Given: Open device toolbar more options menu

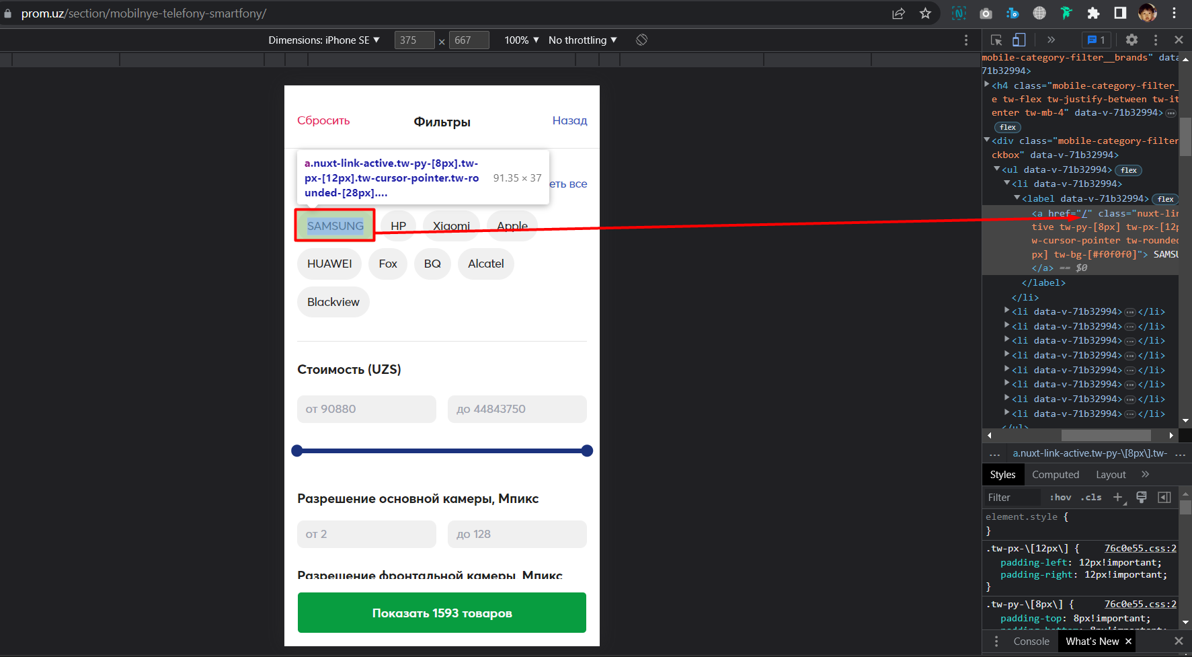Looking at the screenshot, I should [x=966, y=40].
